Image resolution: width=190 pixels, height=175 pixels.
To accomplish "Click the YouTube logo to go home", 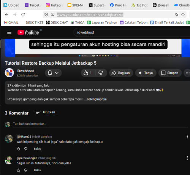I will pyautogui.click(x=28, y=32).
